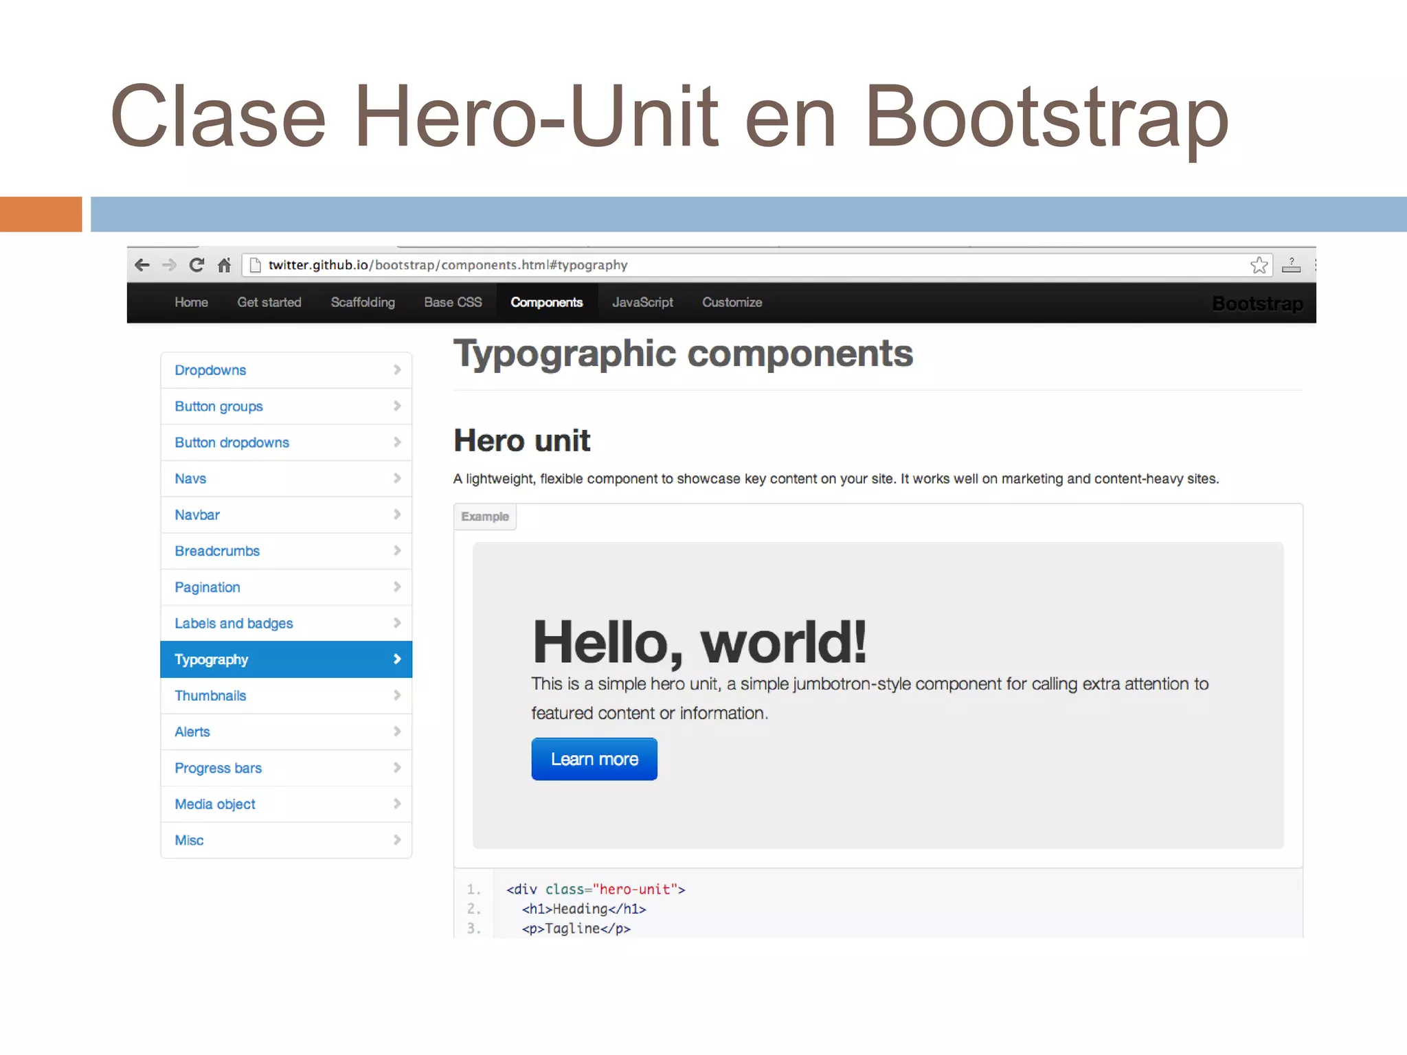The height and width of the screenshot is (1055, 1407).
Task: Click chevron on Pagination row
Action: [397, 587]
